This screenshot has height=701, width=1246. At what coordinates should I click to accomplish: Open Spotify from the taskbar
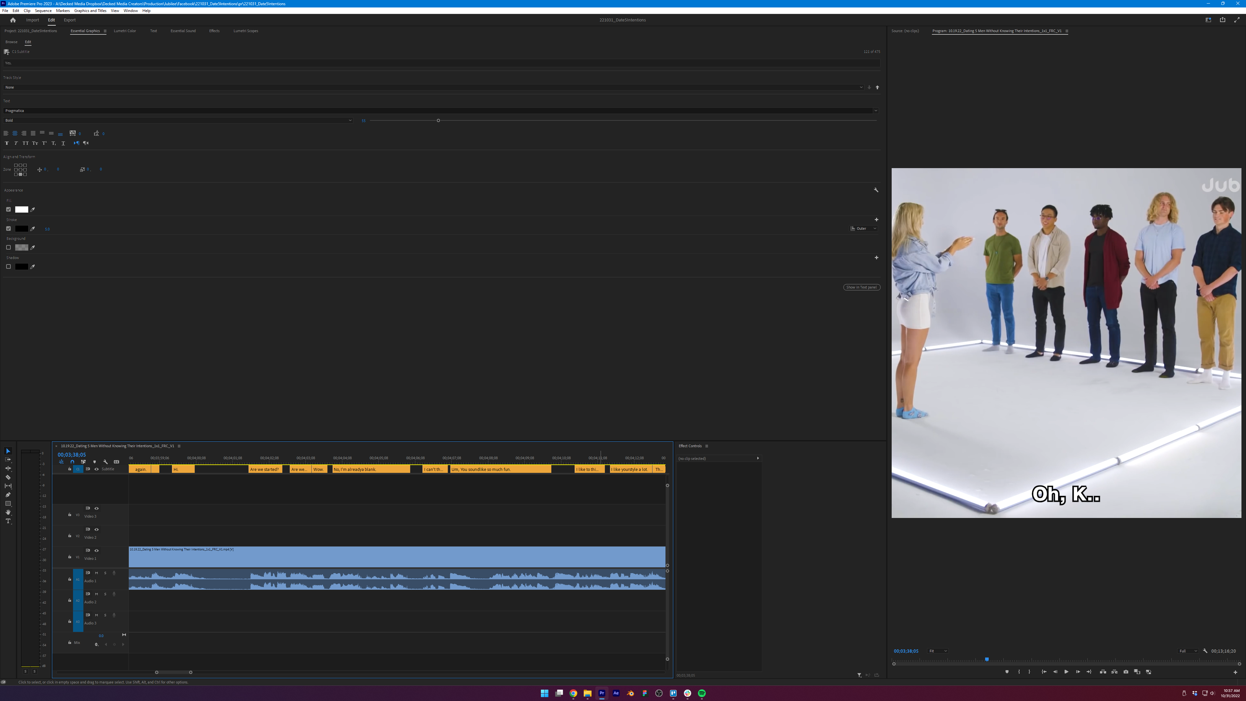point(701,693)
